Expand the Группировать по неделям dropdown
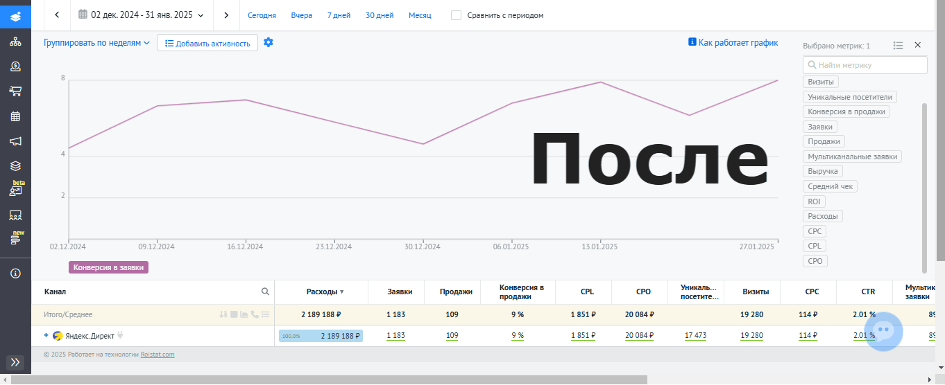 pos(96,43)
